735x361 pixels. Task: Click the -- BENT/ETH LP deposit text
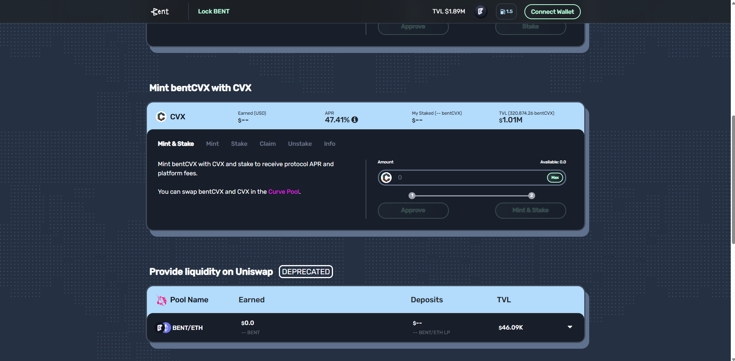click(432, 333)
